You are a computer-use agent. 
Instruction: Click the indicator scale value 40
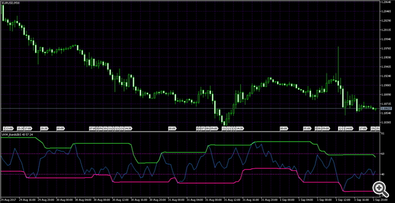383,174
